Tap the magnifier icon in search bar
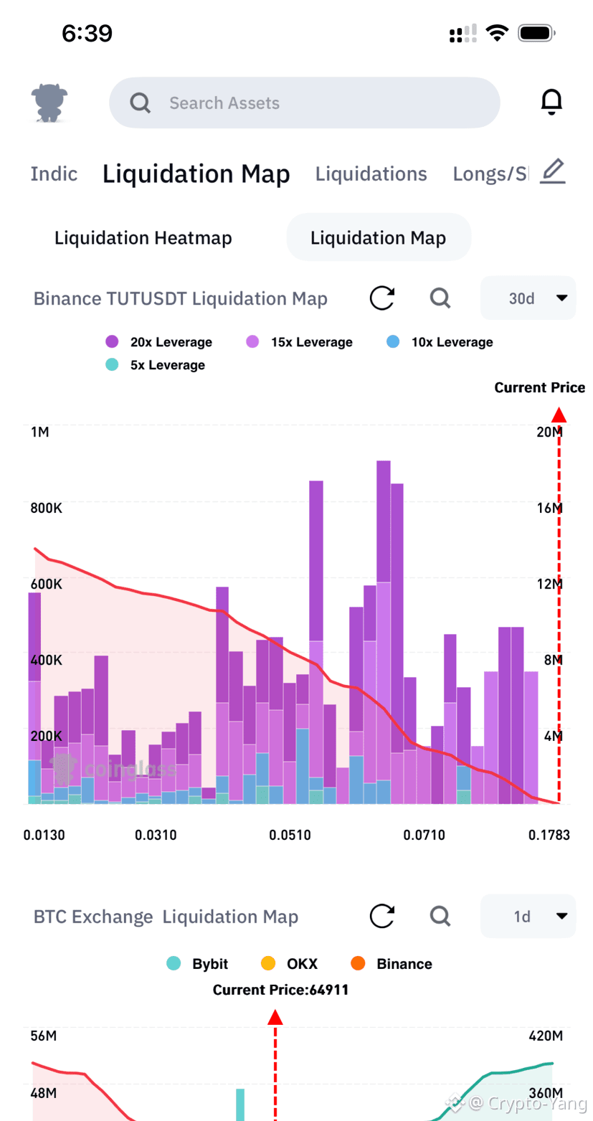 (x=141, y=103)
